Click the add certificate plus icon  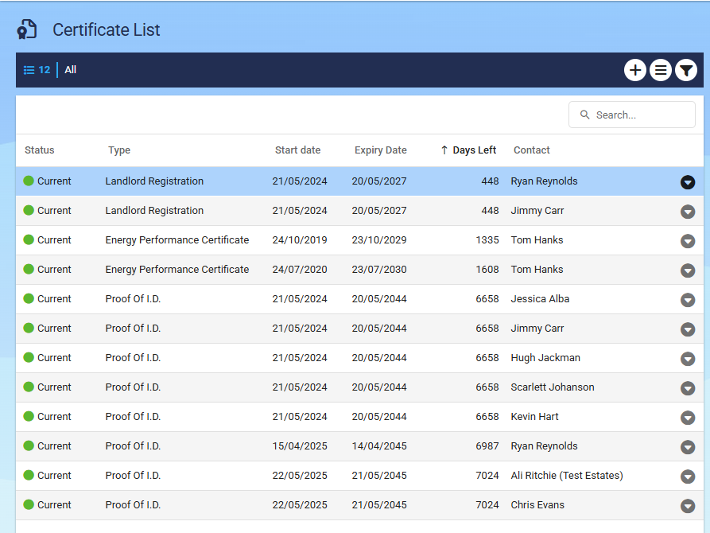coord(634,70)
